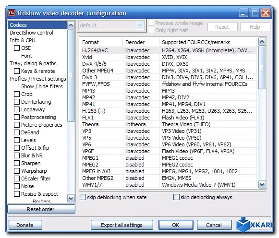Open the decoder setting for MPEG2 row
279x238 pixels.
134,165
